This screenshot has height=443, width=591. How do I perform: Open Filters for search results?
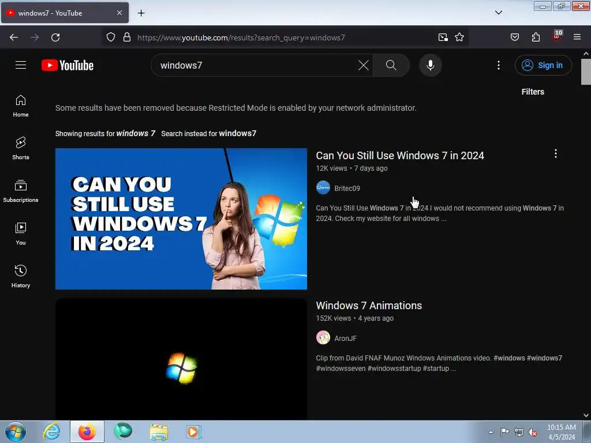533,92
